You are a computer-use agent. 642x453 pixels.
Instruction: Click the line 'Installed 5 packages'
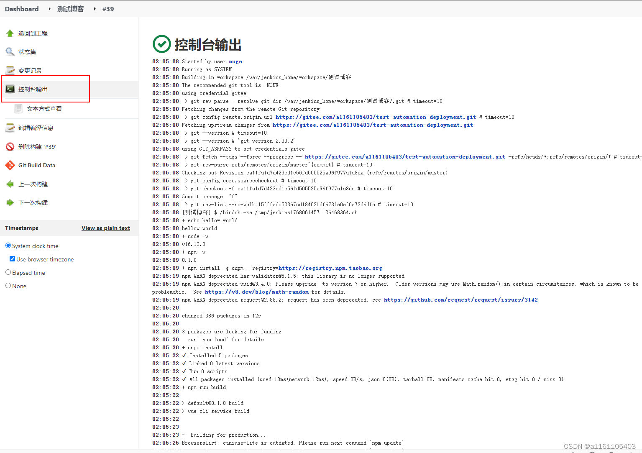tap(218, 356)
